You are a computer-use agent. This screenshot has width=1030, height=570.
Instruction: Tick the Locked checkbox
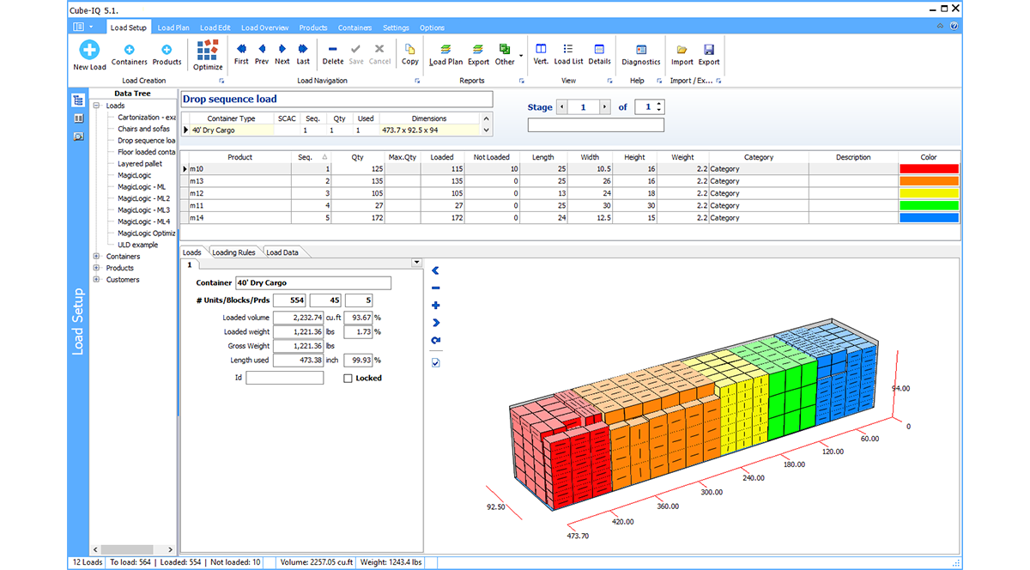click(348, 378)
